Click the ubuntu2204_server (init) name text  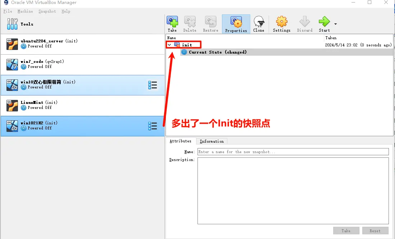click(49, 41)
